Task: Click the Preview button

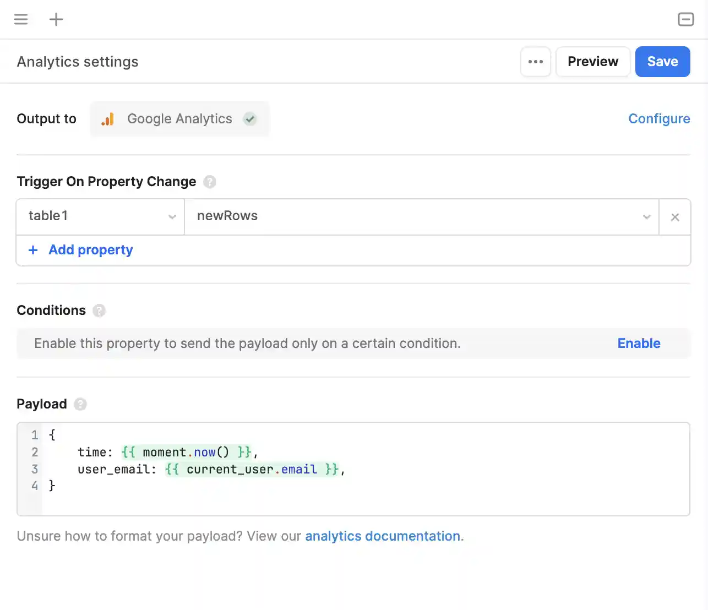Action: click(x=592, y=62)
